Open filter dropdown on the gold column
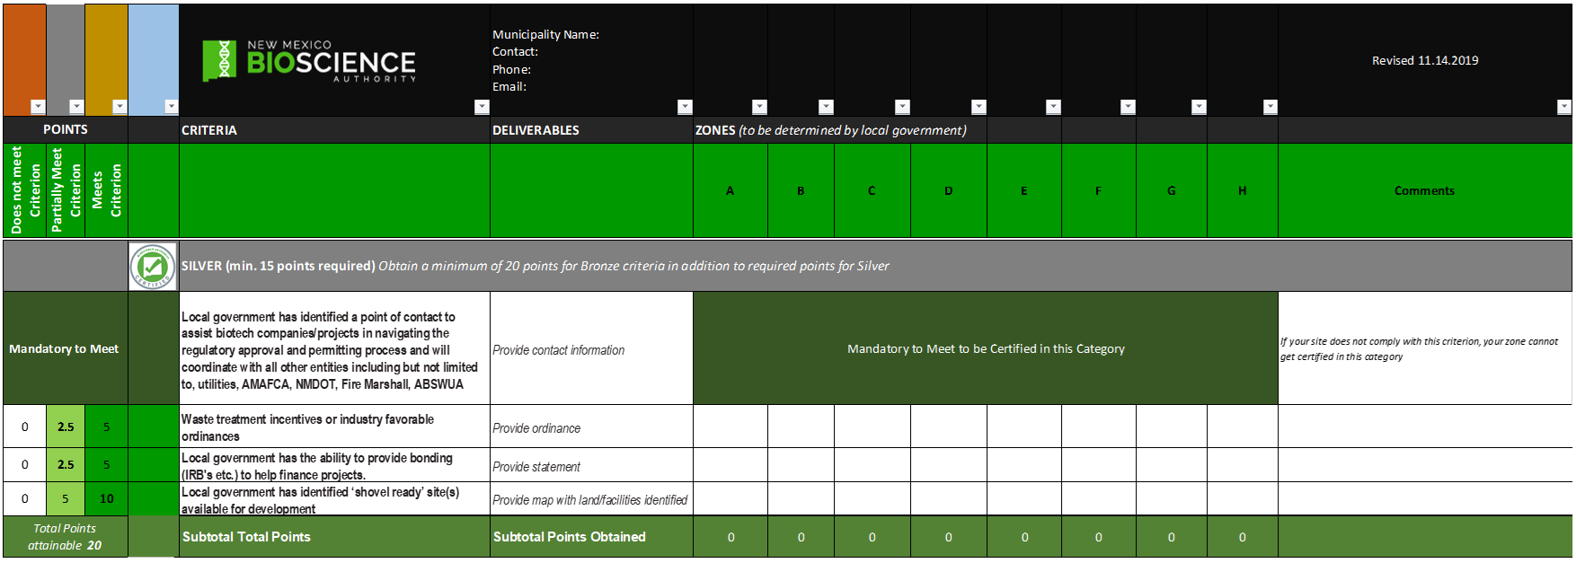 tap(120, 107)
